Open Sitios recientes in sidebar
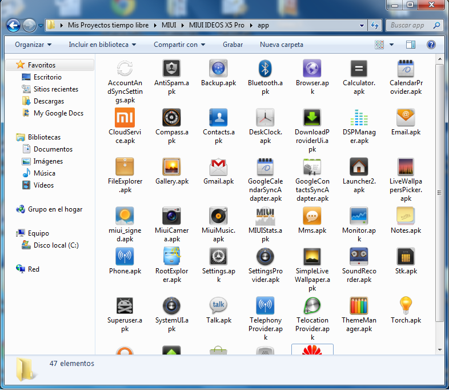449x390 pixels. coord(55,89)
